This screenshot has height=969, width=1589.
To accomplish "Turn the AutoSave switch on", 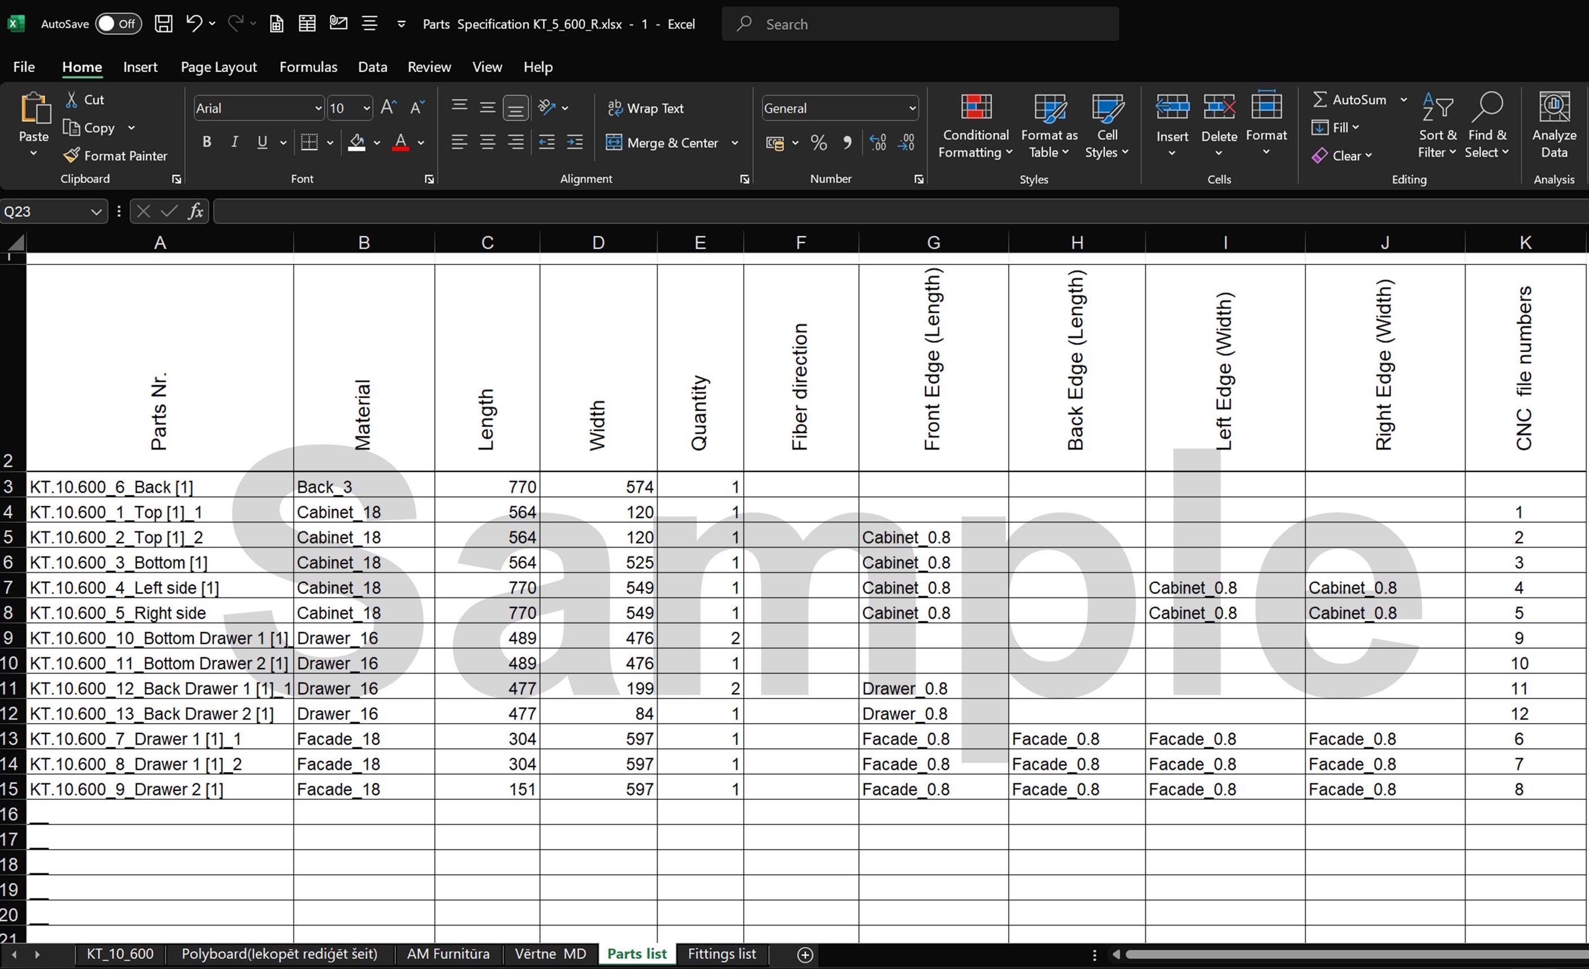I will click(x=118, y=24).
